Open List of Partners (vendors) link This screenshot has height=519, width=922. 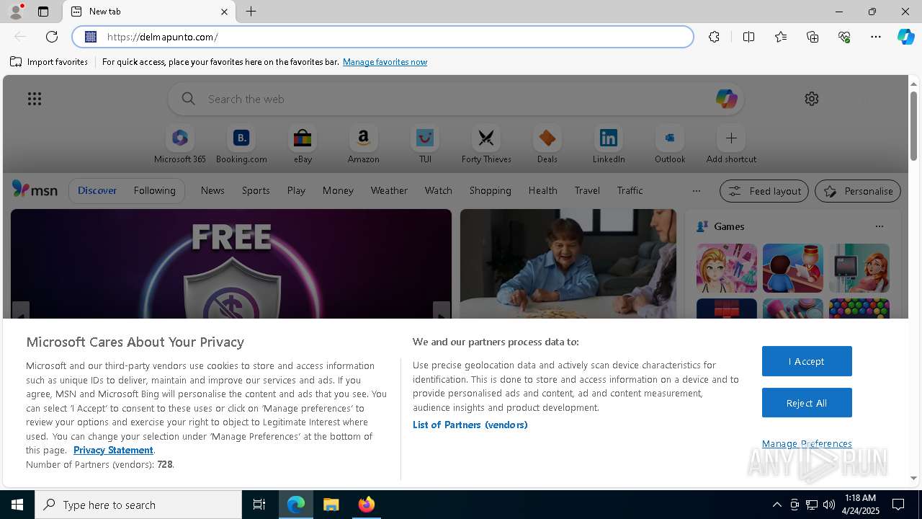pos(470,425)
